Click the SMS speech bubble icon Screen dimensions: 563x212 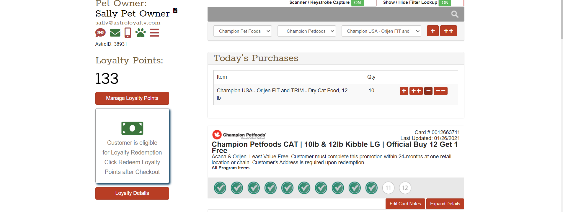click(x=100, y=32)
